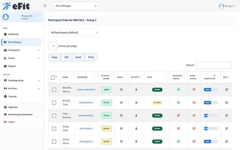Click the eFit running-man logo

7,6
